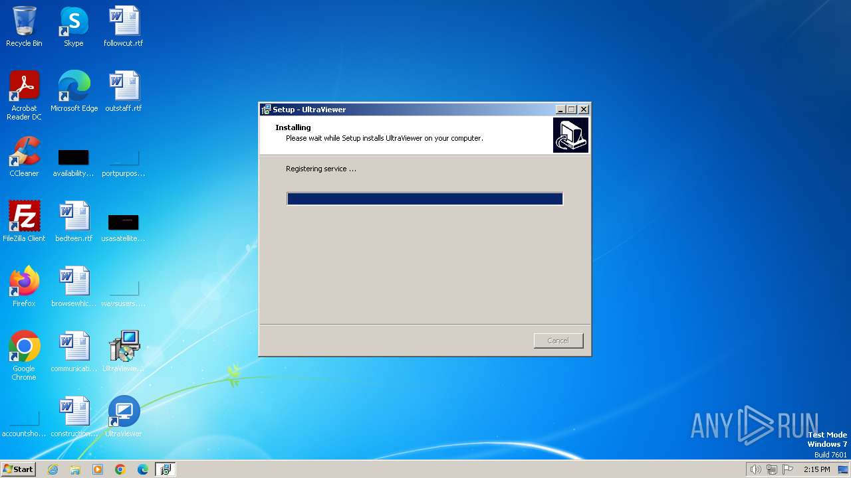The width and height of the screenshot is (851, 478).
Task: Select the construction document icon
Action: [74, 417]
